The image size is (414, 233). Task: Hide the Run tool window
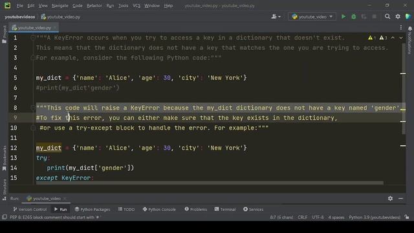401,199
